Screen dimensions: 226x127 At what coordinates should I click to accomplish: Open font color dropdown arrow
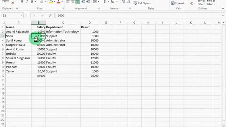62,2
